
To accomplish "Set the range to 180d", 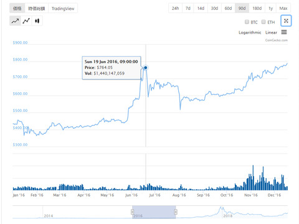I will tap(257, 8).
